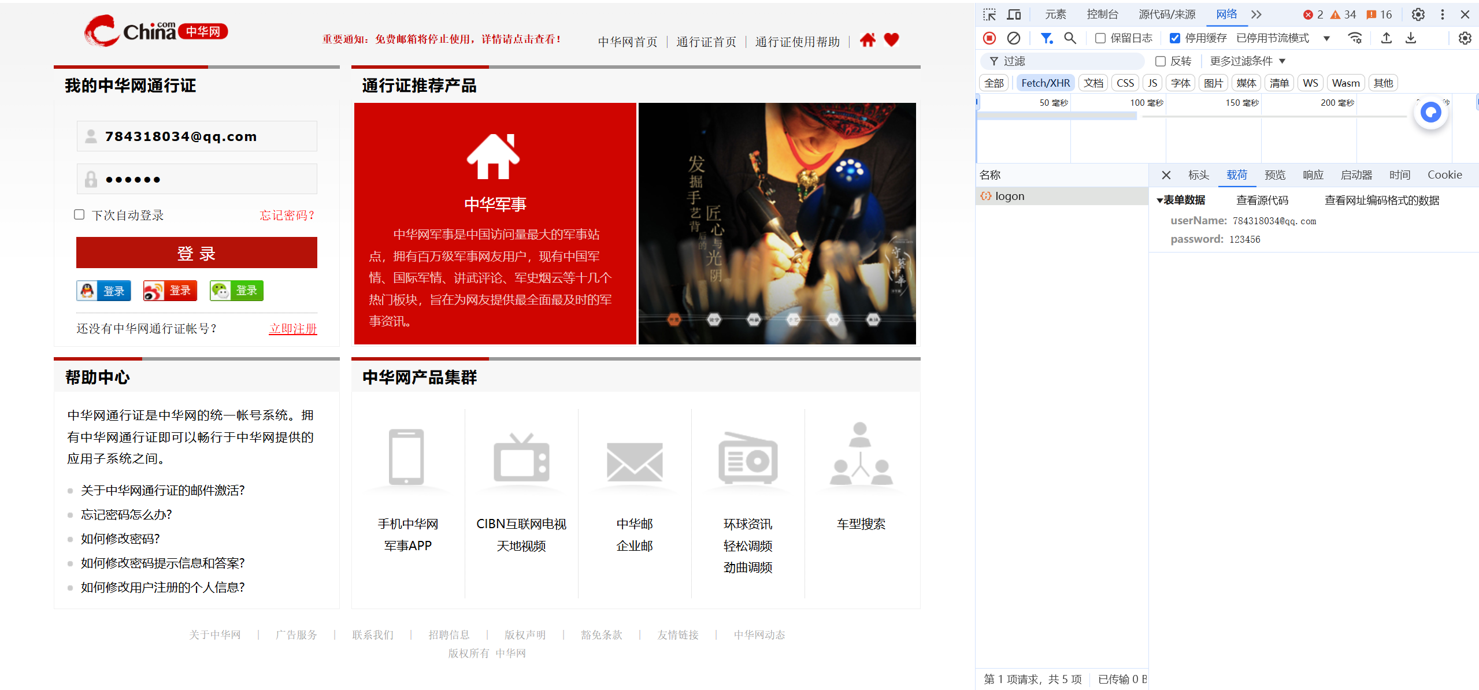Viewport: 1479px width, 690px height.
Task: Check the 保留日志 checkbox
Action: click(x=1100, y=38)
